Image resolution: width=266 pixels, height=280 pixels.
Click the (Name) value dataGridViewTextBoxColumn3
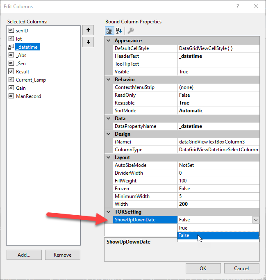[218, 142]
